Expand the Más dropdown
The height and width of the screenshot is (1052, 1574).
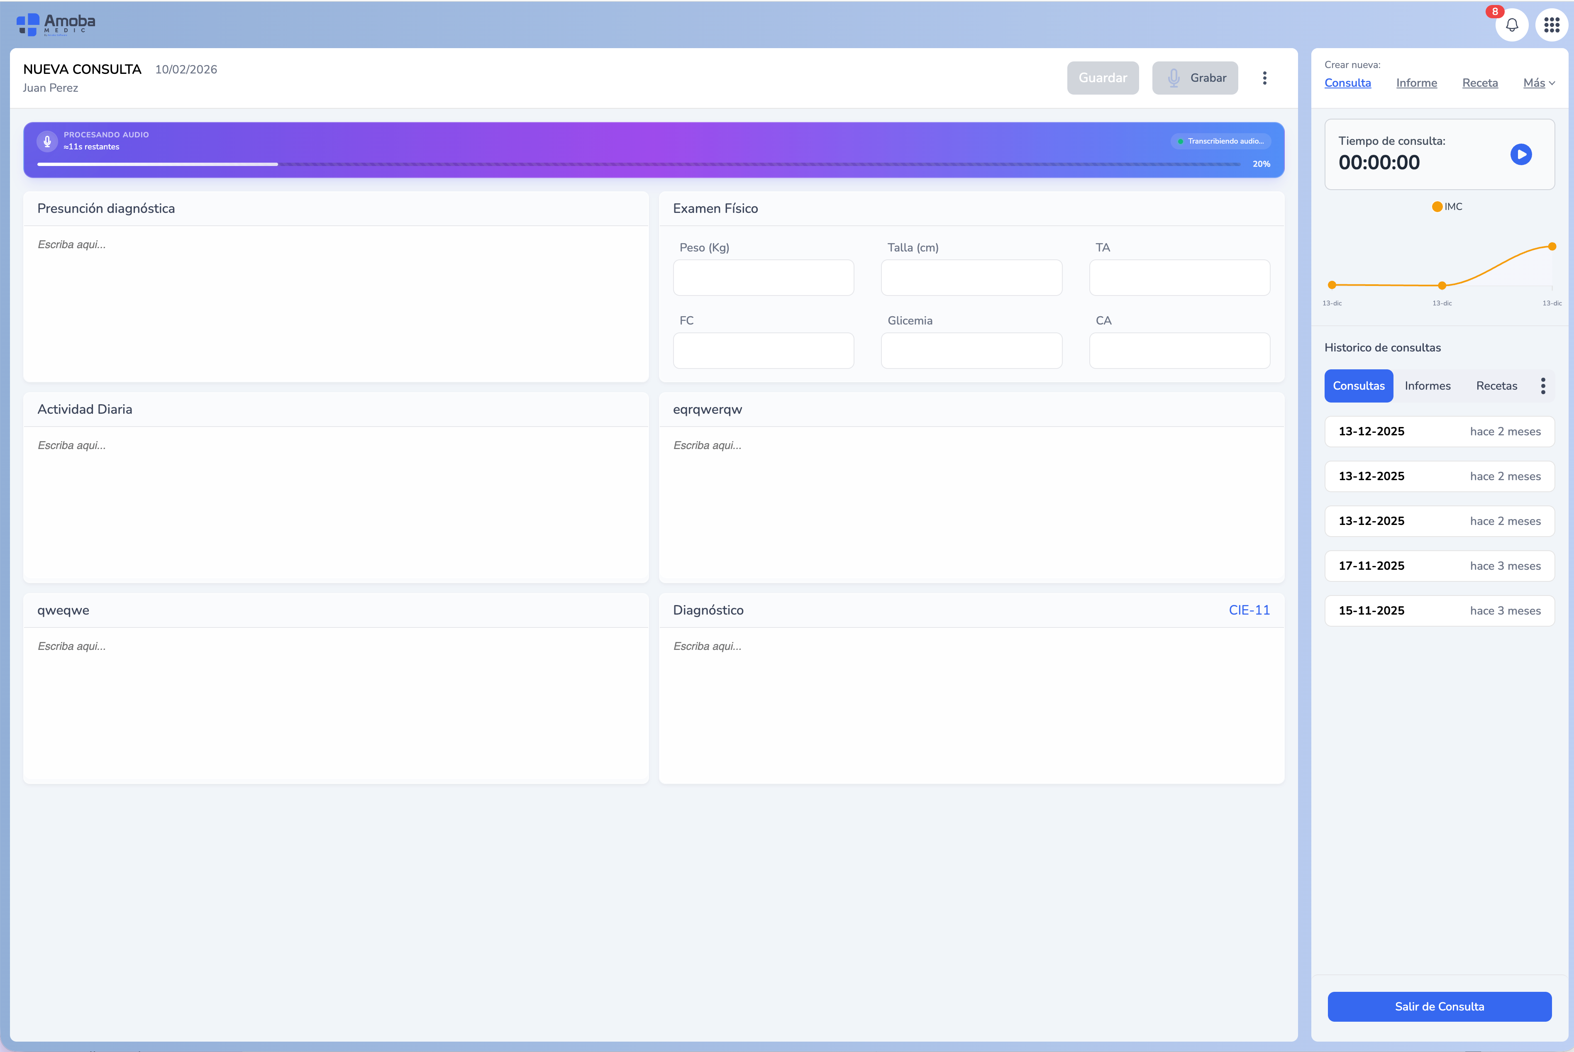[x=1538, y=83]
